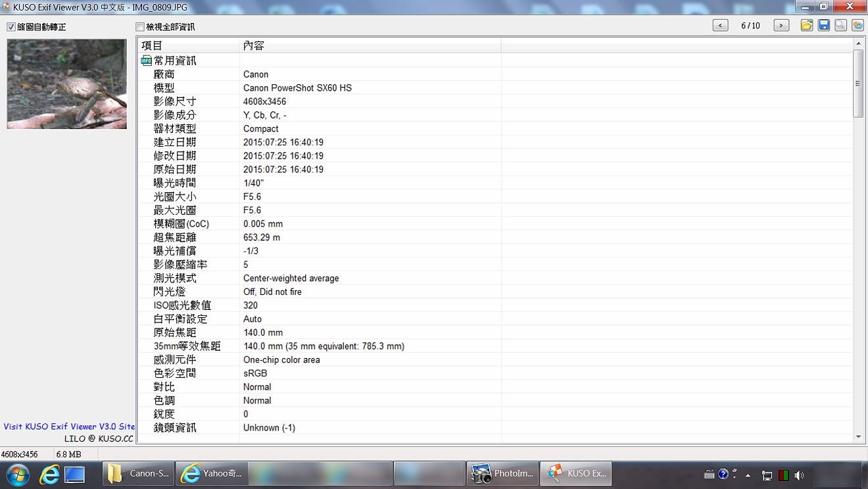Image resolution: width=868 pixels, height=489 pixels.
Task: Open settings with the gear icon
Action: [857, 26]
